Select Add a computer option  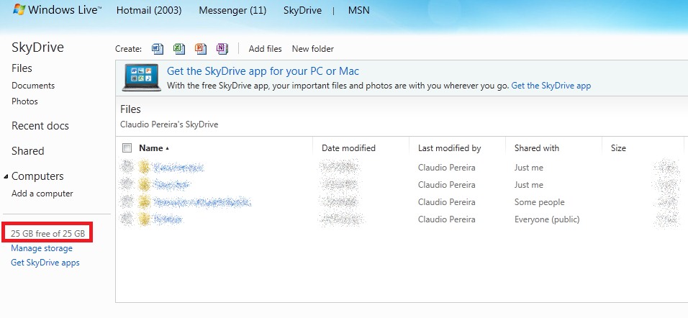tap(42, 194)
